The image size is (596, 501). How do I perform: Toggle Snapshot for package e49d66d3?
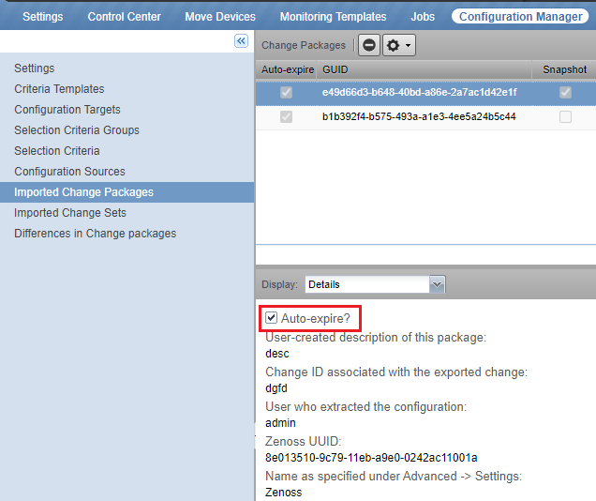565,93
